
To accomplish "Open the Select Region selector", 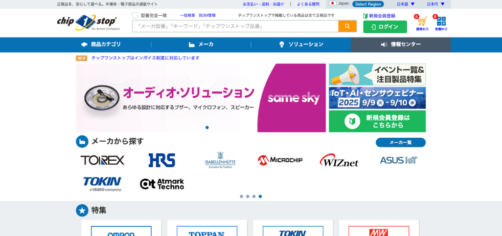I will click(x=368, y=4).
